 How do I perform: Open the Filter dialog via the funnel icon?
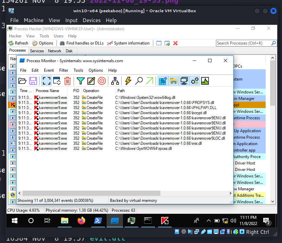(x=80, y=81)
